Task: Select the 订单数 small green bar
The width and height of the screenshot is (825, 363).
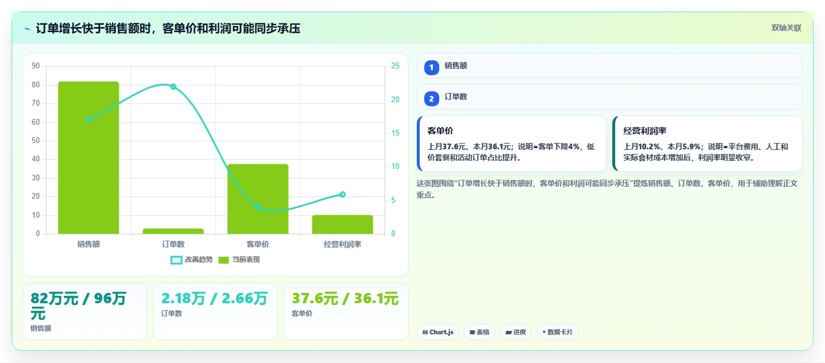Action: click(x=173, y=231)
